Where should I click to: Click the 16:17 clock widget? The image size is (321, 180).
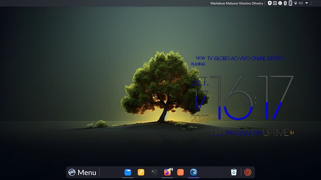pos(252,98)
